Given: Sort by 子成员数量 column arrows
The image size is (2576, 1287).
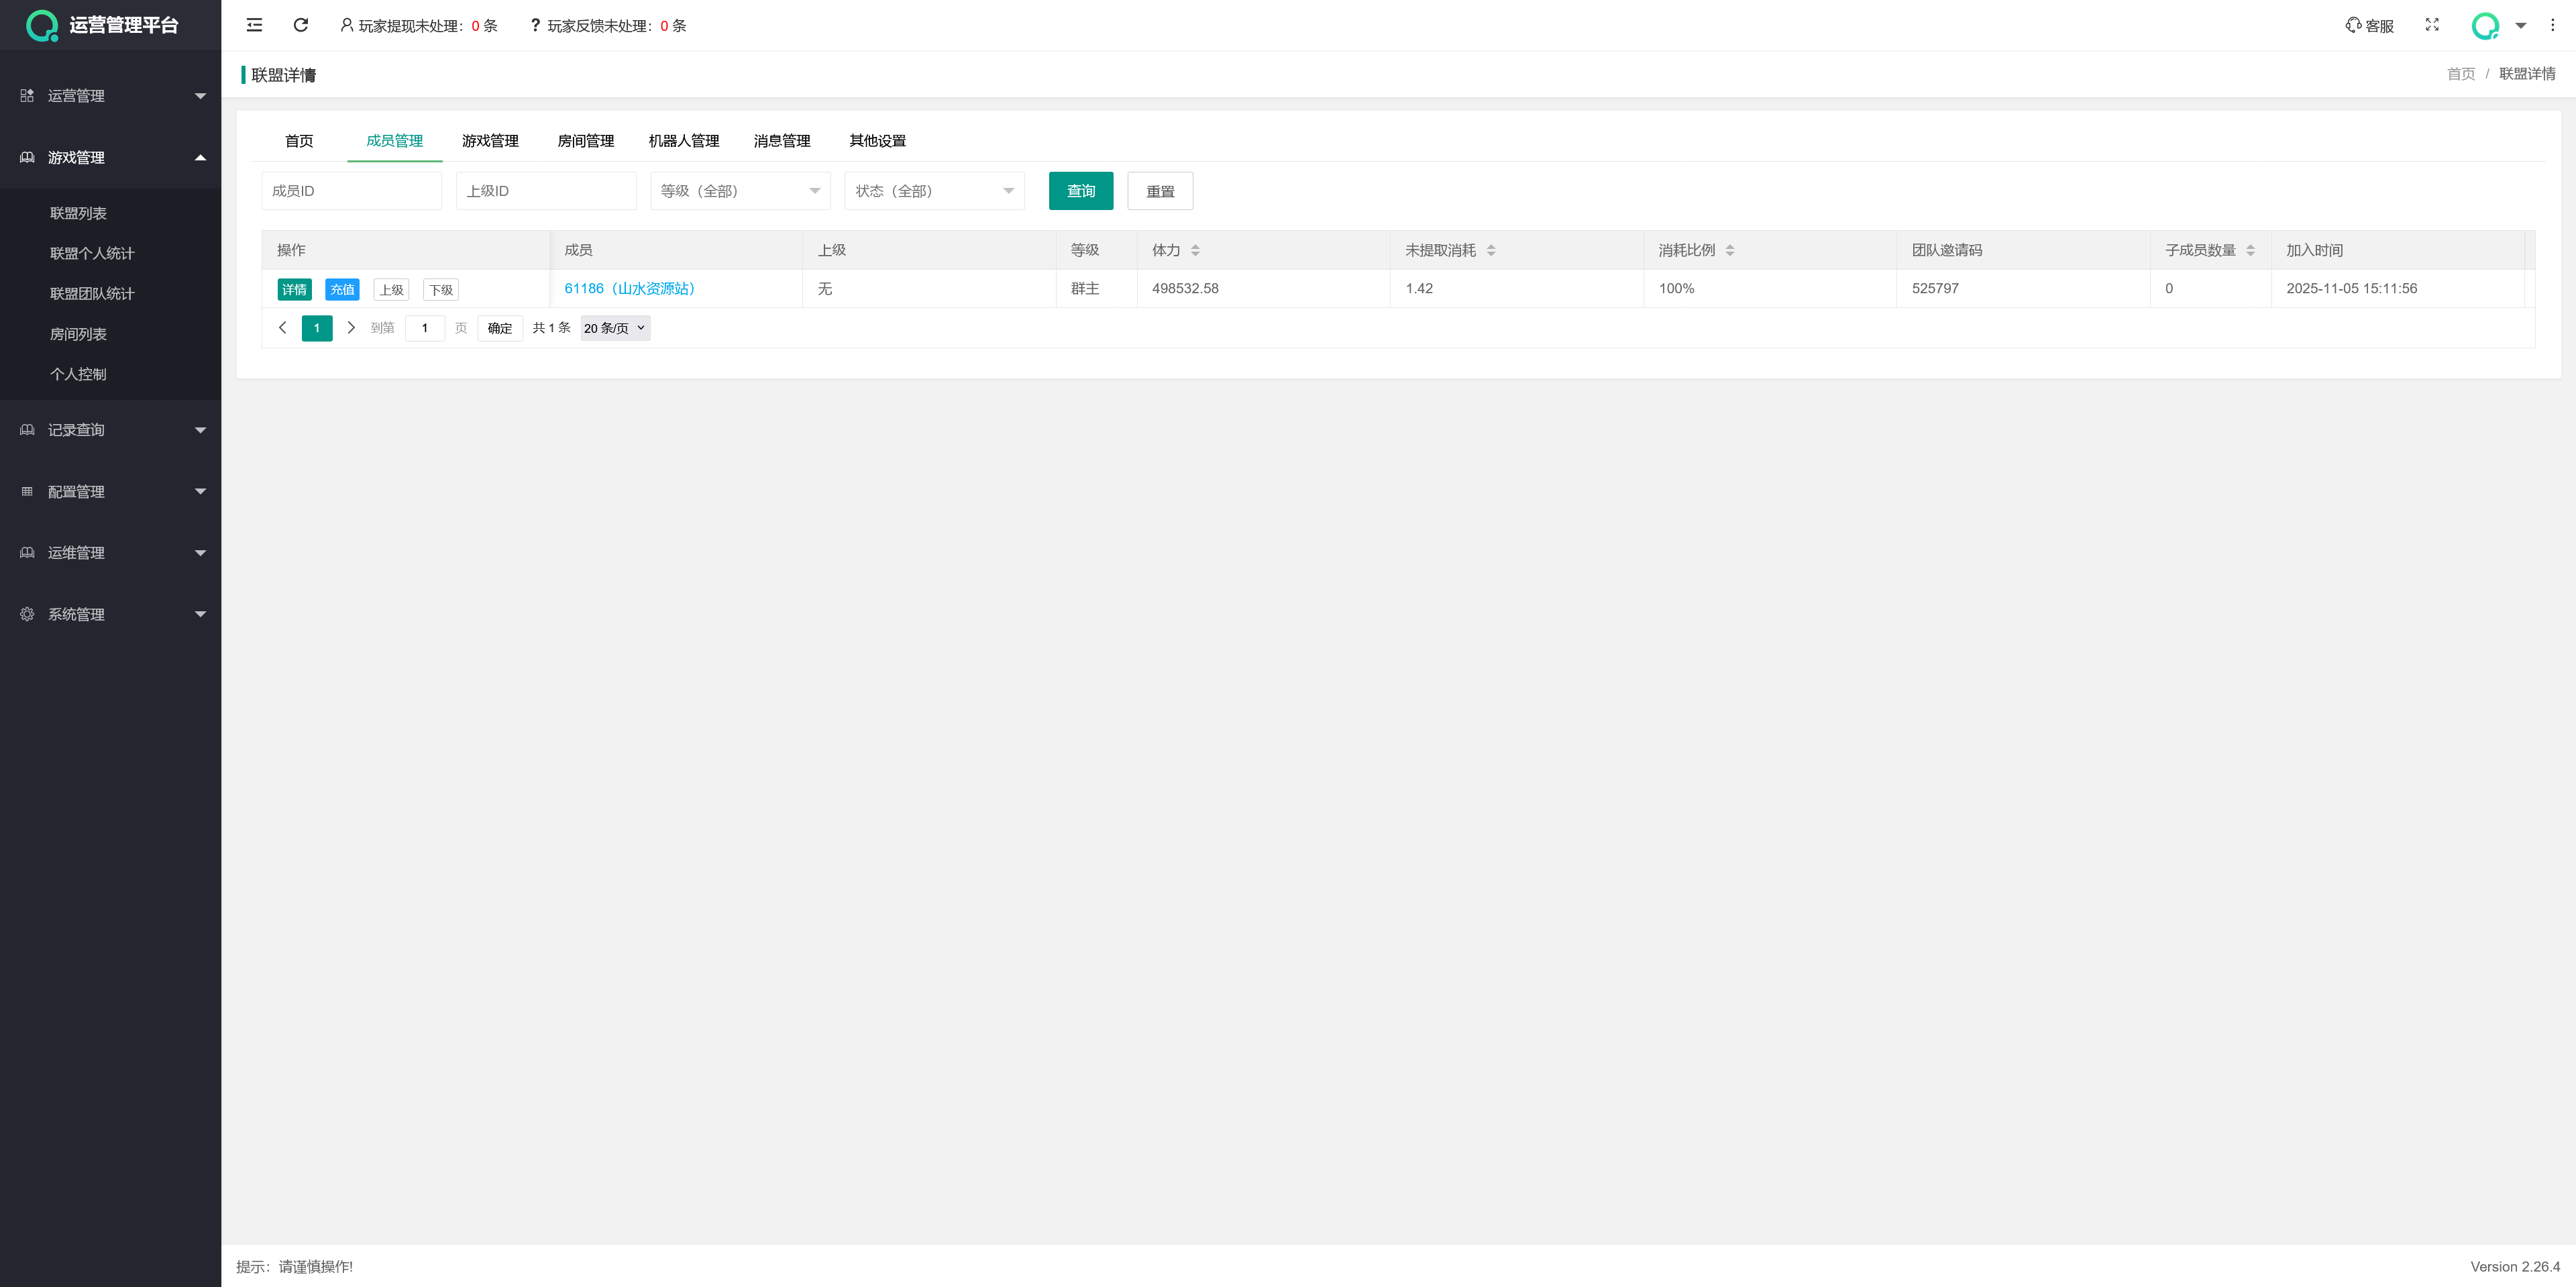Looking at the screenshot, I should click(2250, 250).
